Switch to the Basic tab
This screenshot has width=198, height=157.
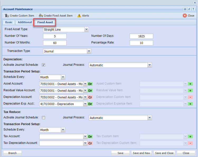point(9,22)
